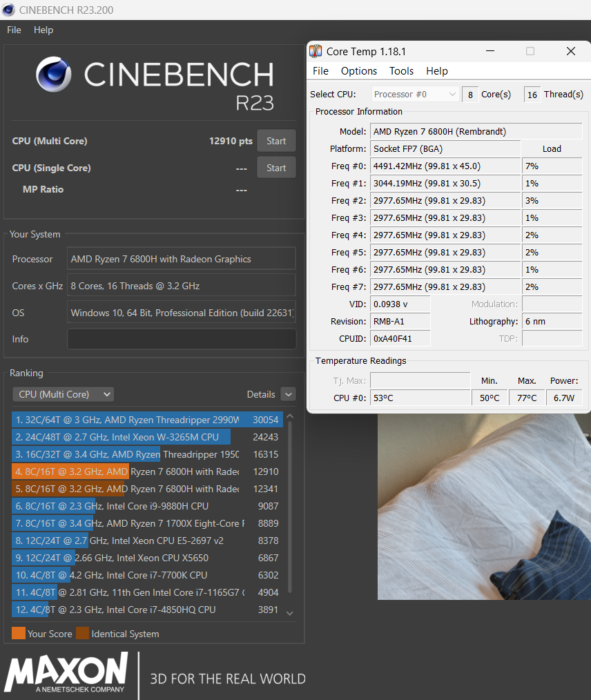Click the Model field AMD Ryzen 7 6800H (Rembrandt)
The image size is (591, 700).
[476, 131]
